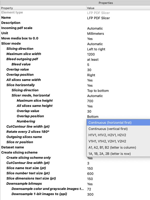This screenshot has width=150, height=200.
Task: Choose A1, A2, B1, B2 letter is column
Action: 118,147
